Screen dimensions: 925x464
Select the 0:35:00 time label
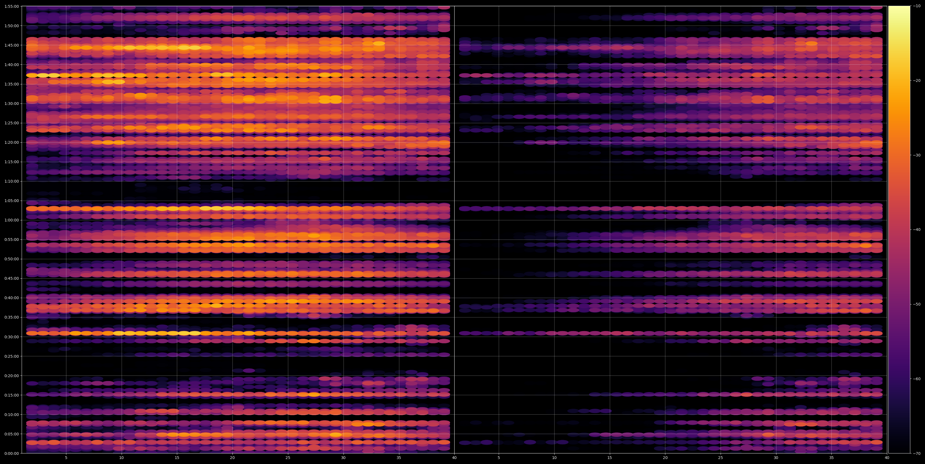[x=12, y=317]
